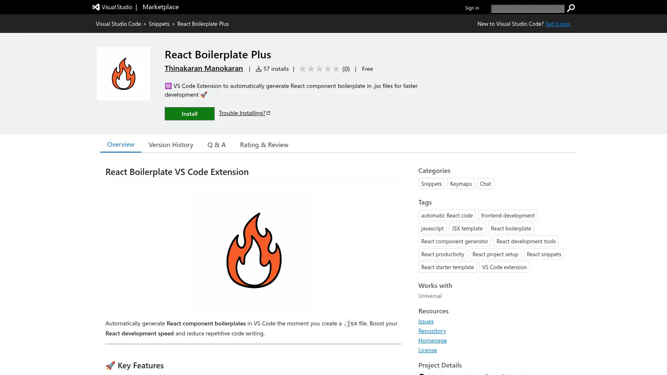This screenshot has width=667, height=375.
Task: Click the search magnifier icon
Action: pyautogui.click(x=571, y=8)
